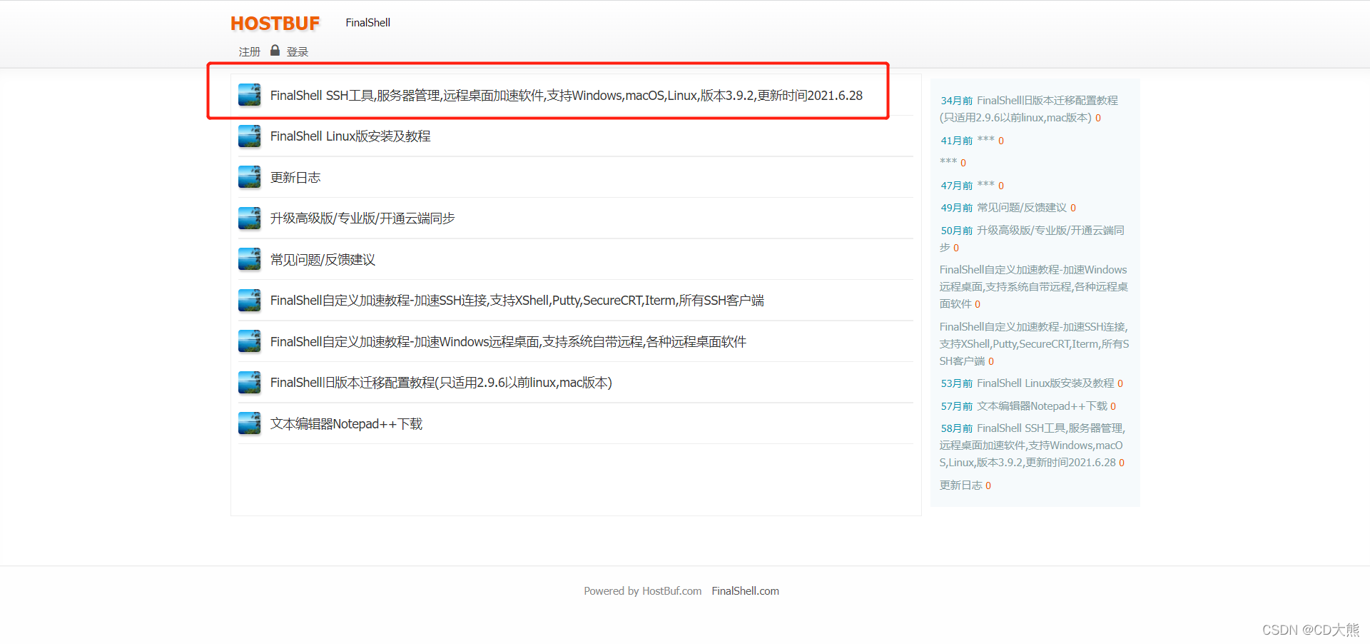
Task: Click the icon beside 常见问题/反馈建议 row
Action: point(249,259)
